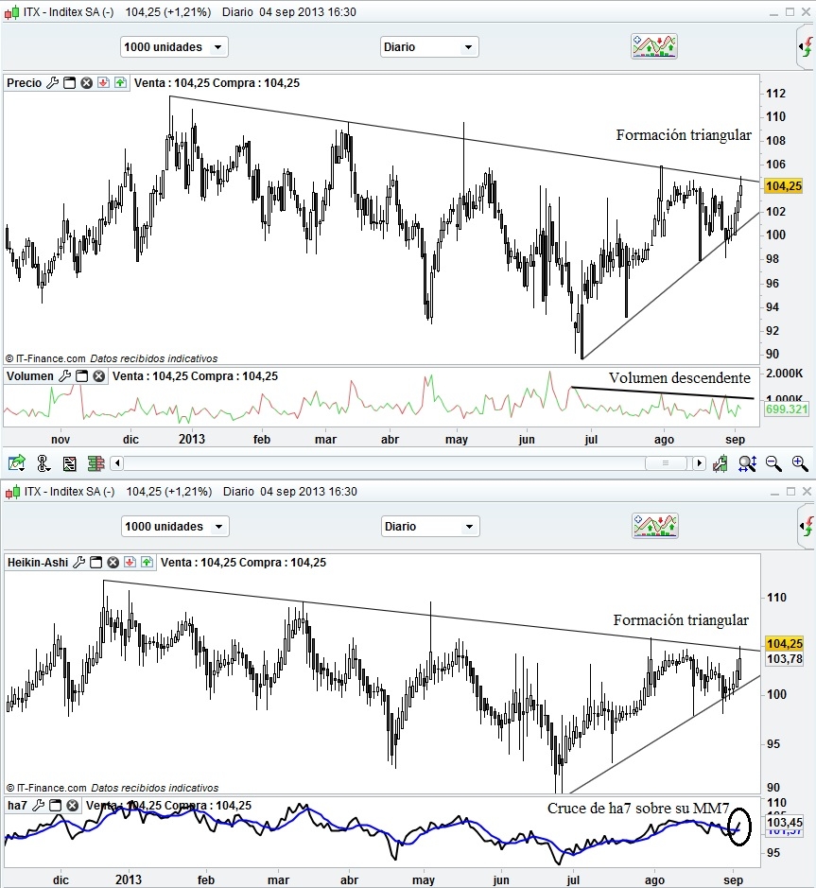Click 699.321 volume value tag
The image size is (816, 888).
pos(787,409)
